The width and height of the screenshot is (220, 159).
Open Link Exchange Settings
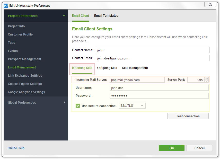(25, 76)
